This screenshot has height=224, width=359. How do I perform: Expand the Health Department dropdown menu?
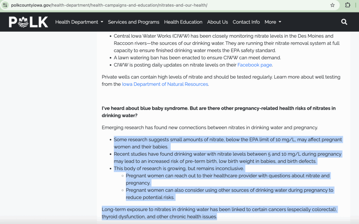(79, 22)
